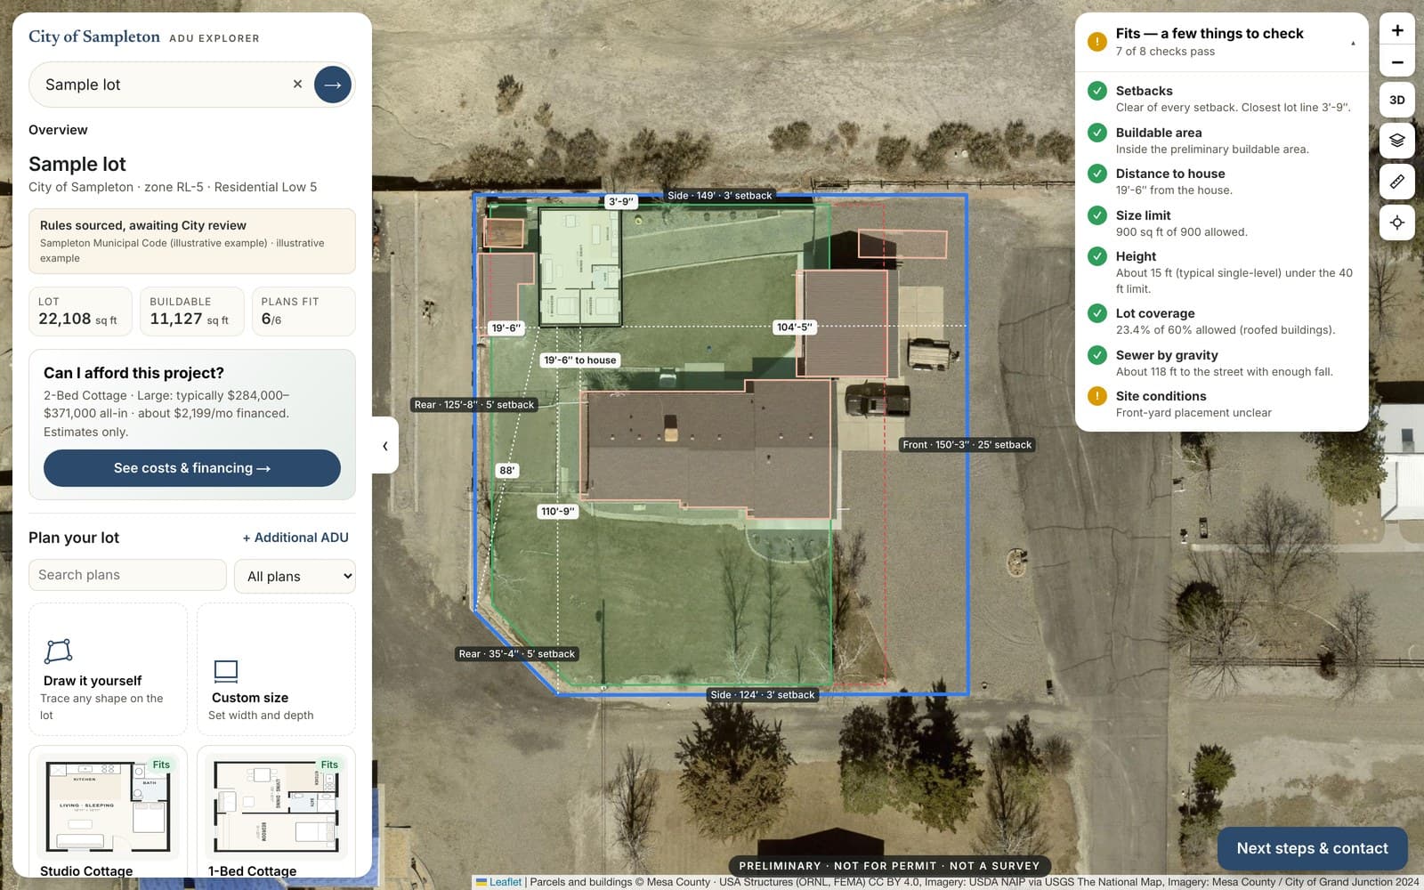Click the ADU floor plan on map

[580, 266]
